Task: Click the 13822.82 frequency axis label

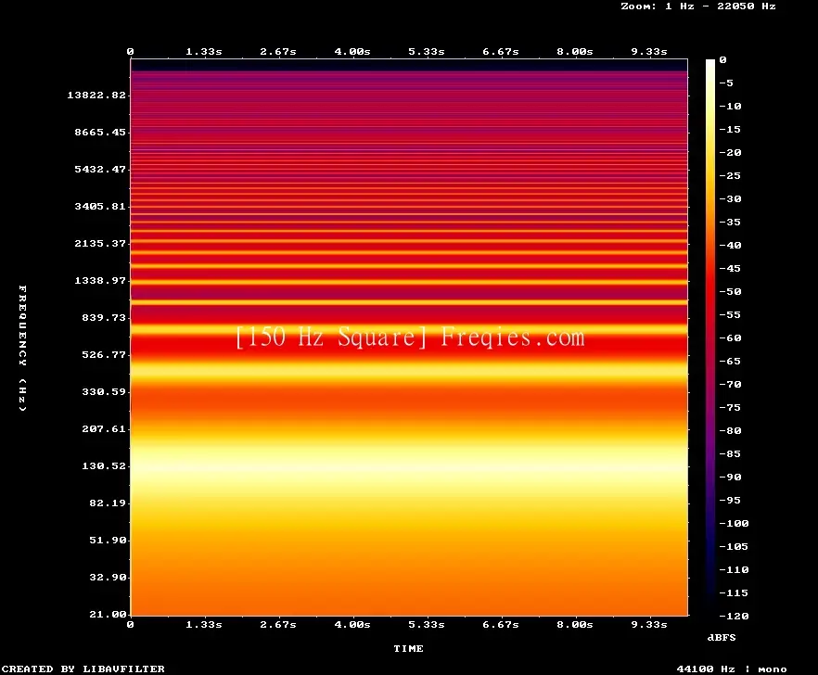Action: 96,95
